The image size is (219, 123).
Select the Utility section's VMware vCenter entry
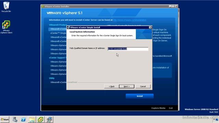coord(58,82)
